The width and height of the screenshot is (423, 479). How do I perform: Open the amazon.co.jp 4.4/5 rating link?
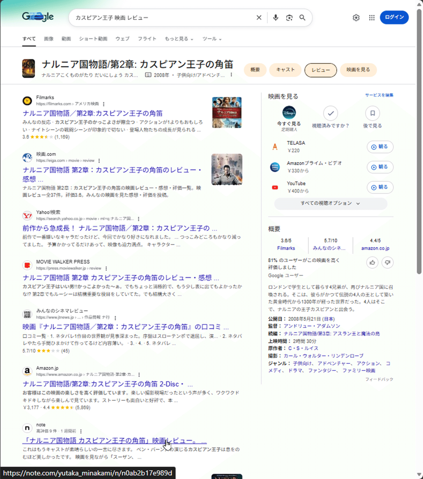[375, 244]
